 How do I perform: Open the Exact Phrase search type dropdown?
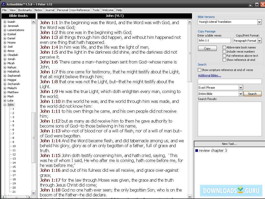[241, 88]
